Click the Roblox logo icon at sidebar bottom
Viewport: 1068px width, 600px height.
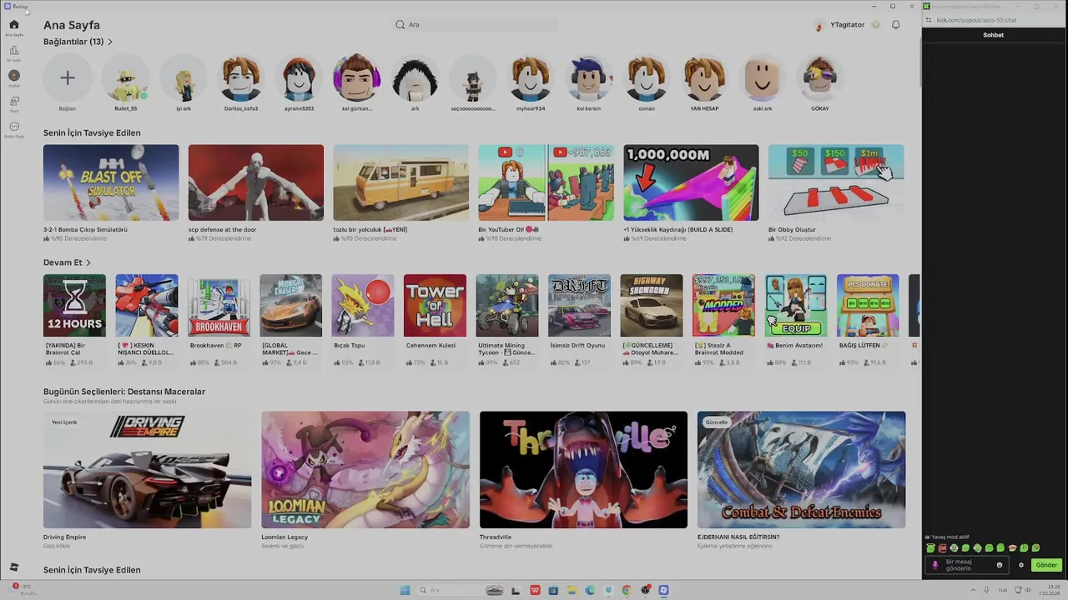click(x=13, y=567)
